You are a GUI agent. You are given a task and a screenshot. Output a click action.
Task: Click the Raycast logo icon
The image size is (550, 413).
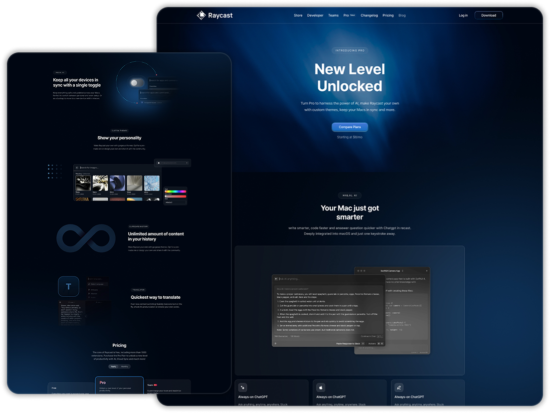pyautogui.click(x=201, y=15)
